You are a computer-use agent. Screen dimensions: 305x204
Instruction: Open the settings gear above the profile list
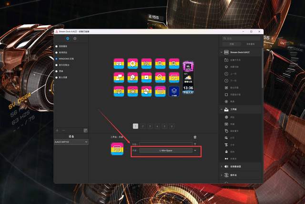point(75,39)
